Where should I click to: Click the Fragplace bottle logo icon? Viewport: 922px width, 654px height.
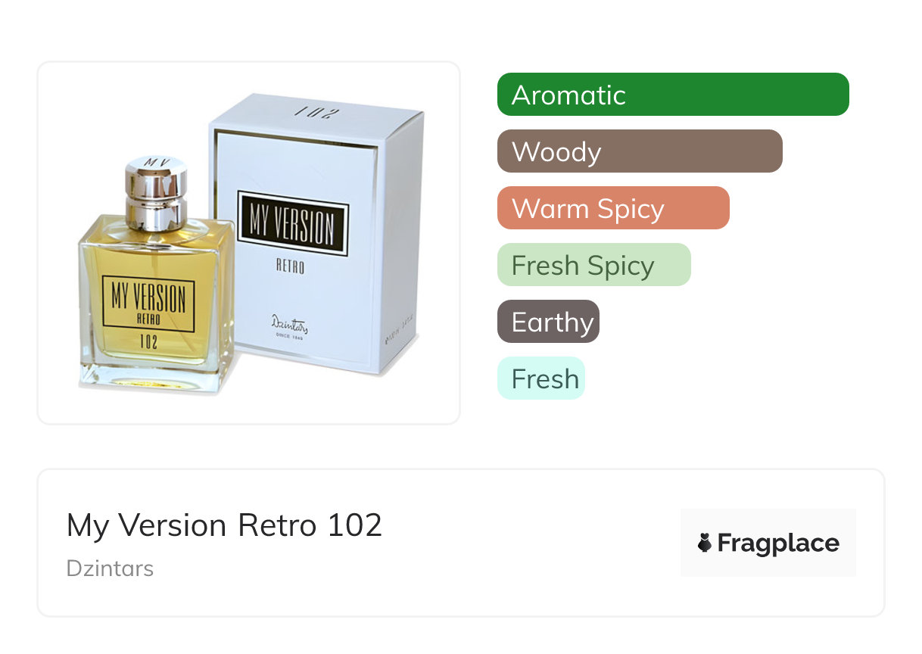click(x=705, y=543)
